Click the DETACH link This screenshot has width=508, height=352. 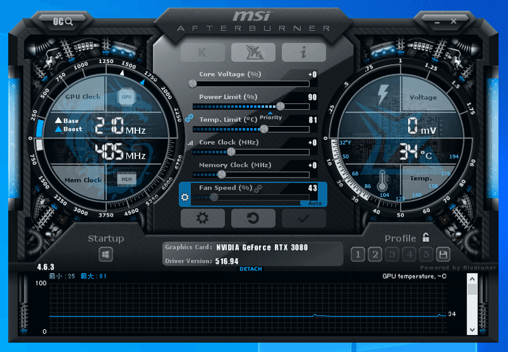251,269
